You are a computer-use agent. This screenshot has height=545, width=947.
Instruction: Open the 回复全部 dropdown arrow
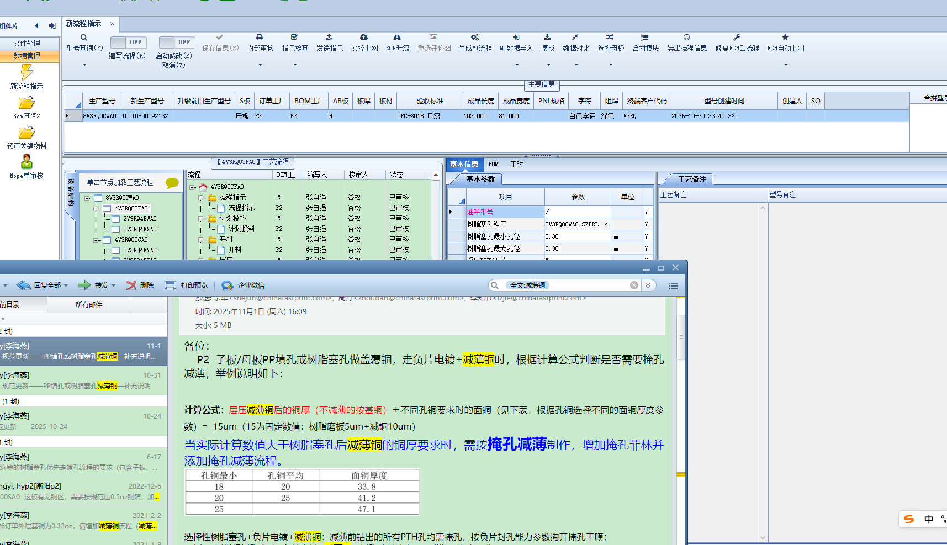point(66,285)
